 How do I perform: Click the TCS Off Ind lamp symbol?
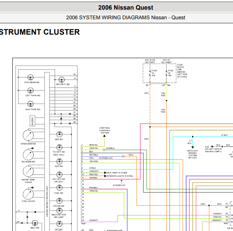[x=59, y=147]
